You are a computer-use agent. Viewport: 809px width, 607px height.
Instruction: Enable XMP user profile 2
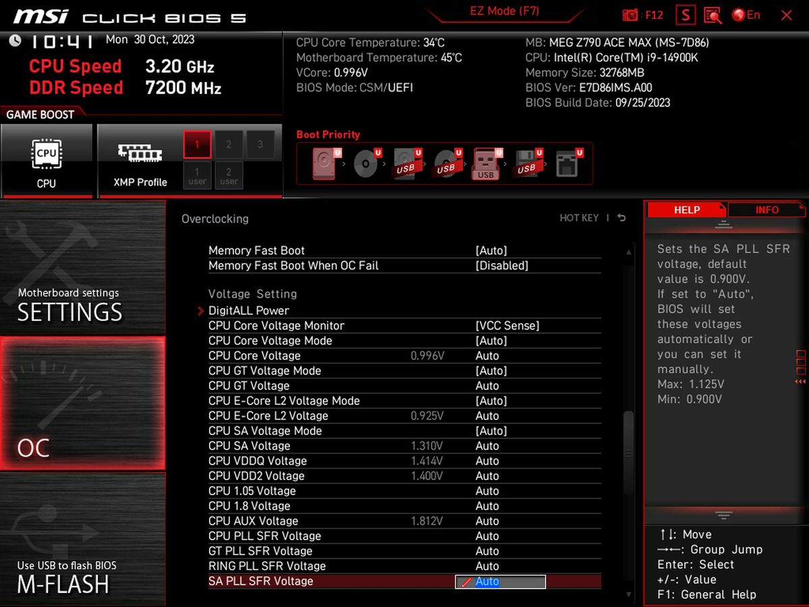click(x=229, y=176)
